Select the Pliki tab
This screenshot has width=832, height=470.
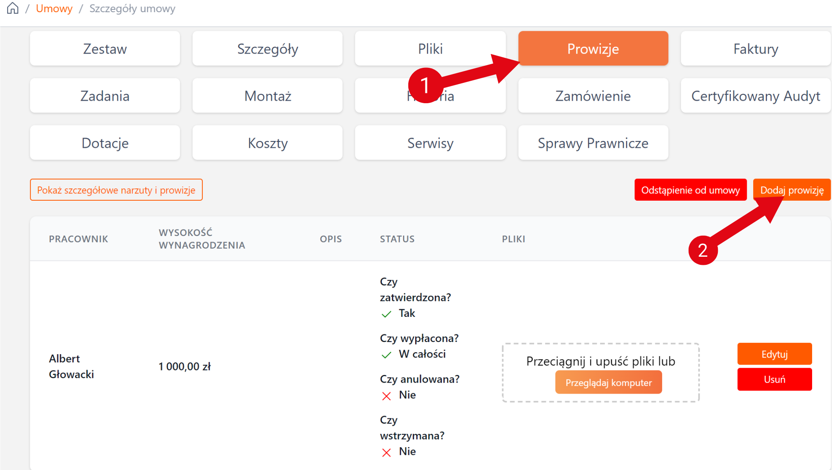430,49
